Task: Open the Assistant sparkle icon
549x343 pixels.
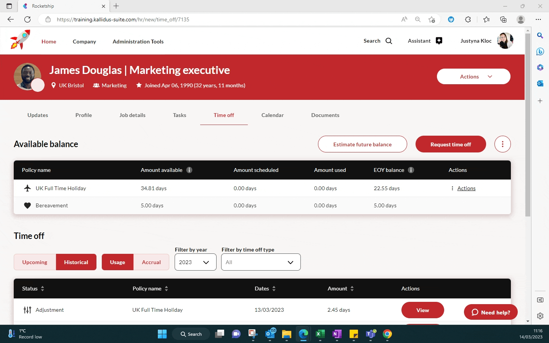Action: 439,41
